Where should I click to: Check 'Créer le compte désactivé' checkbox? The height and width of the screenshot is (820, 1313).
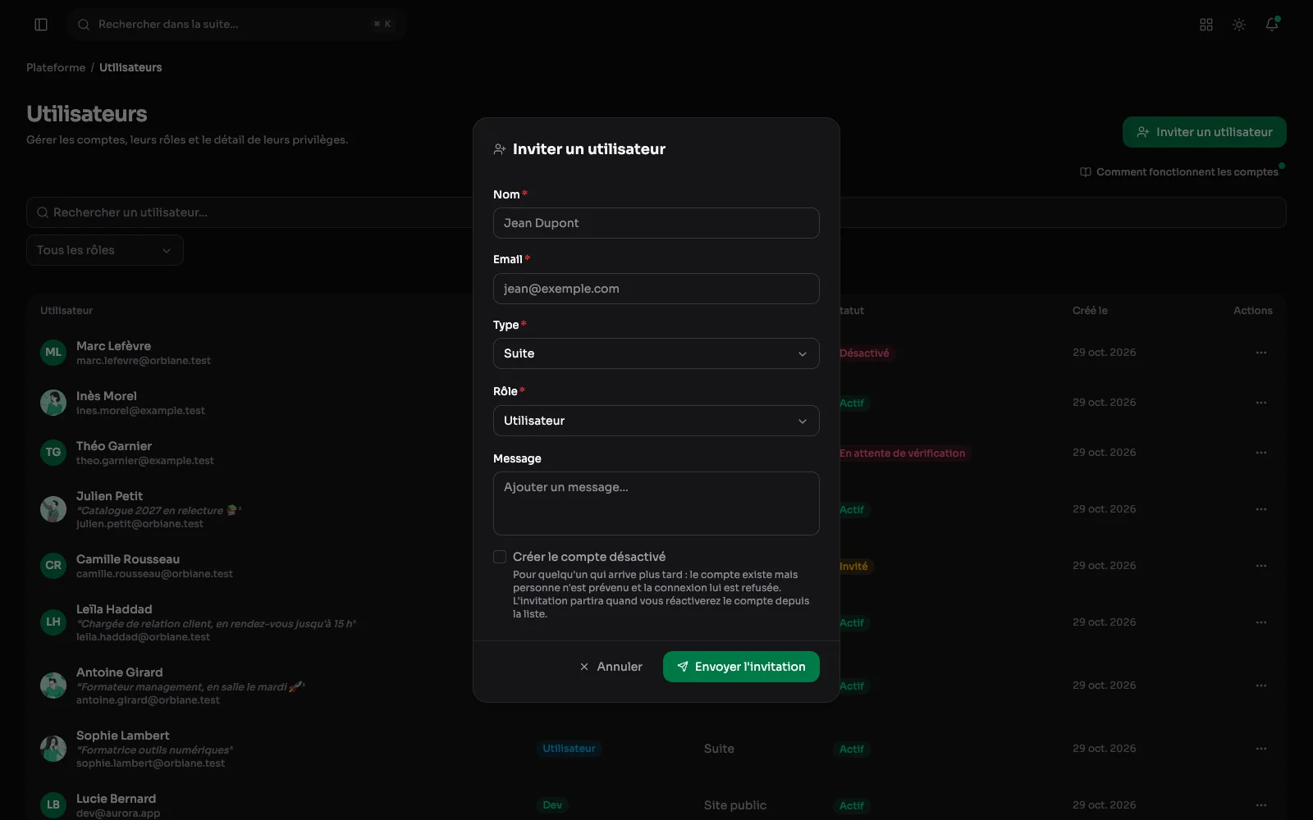point(500,557)
